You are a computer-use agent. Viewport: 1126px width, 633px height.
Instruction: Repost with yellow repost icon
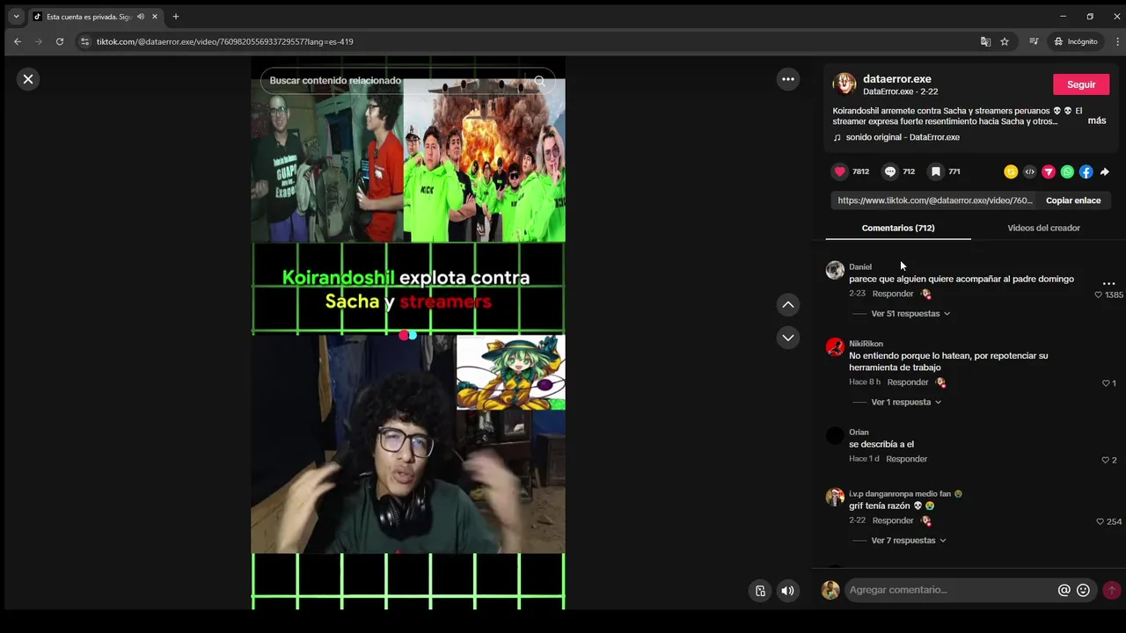(1011, 171)
